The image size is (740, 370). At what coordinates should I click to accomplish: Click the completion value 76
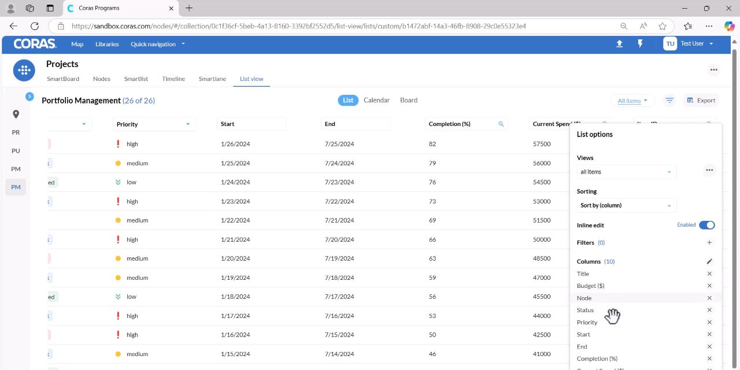pos(432,182)
